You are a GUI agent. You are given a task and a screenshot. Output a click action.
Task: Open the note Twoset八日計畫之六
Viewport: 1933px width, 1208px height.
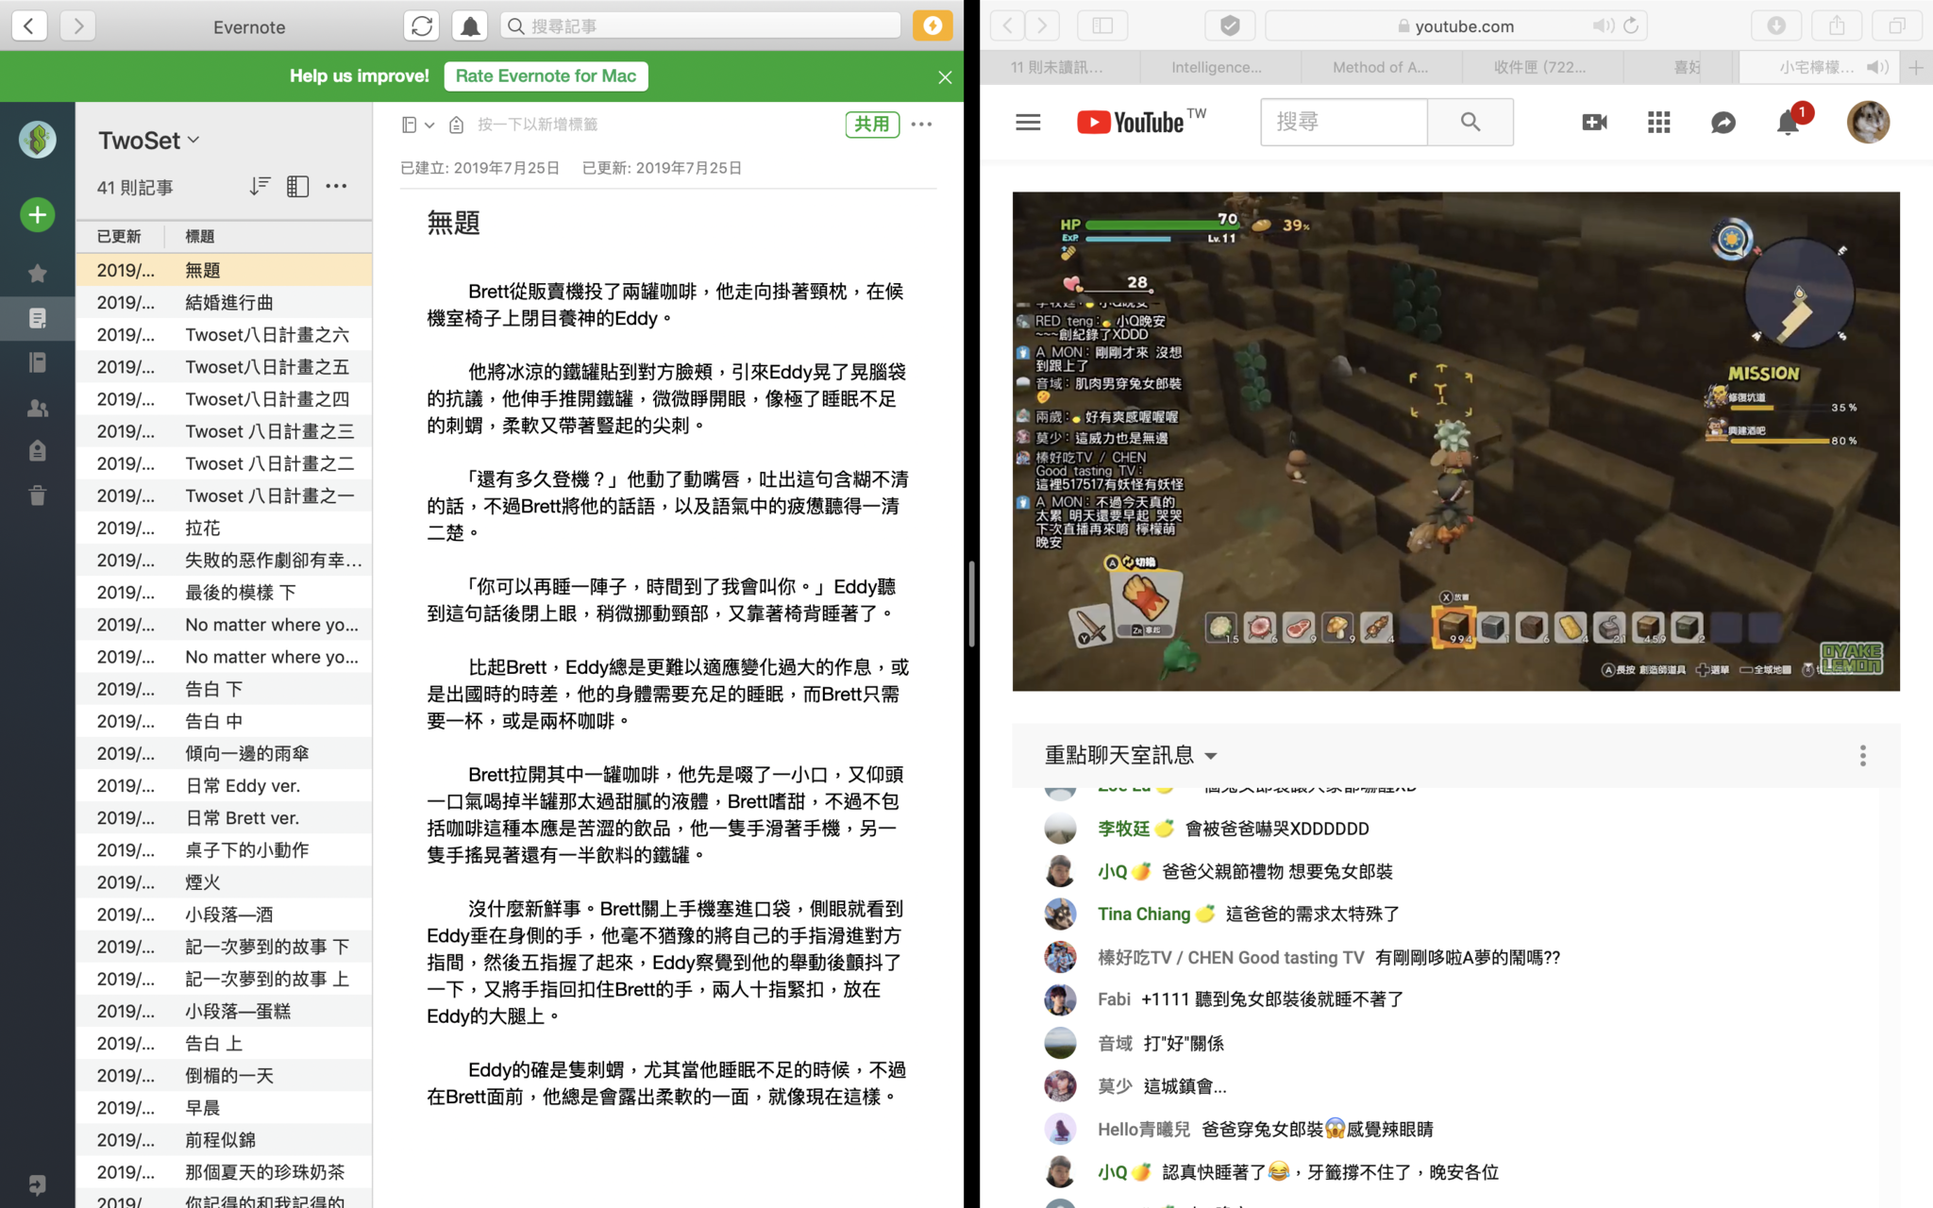pos(225,335)
